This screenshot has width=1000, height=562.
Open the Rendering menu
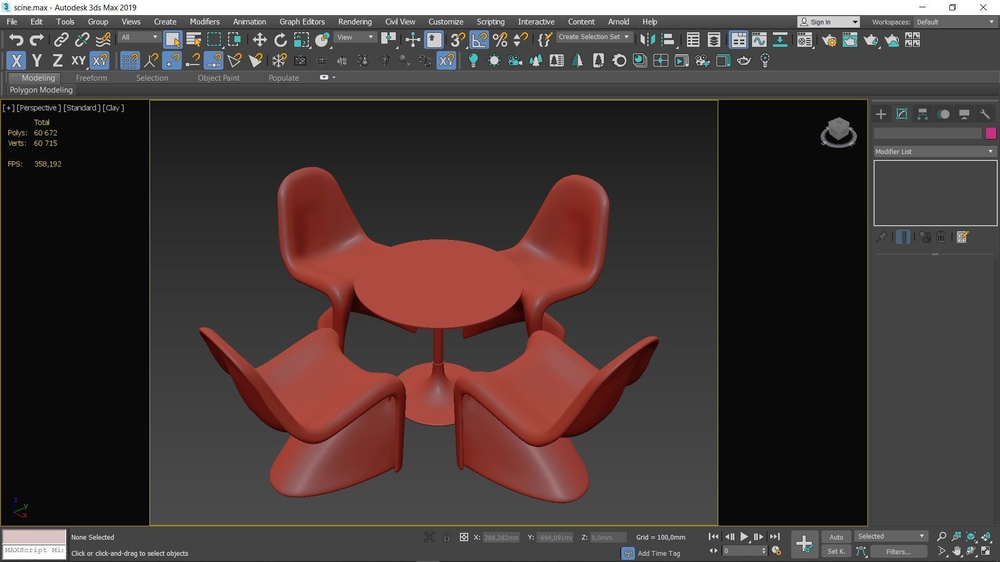[x=355, y=22]
